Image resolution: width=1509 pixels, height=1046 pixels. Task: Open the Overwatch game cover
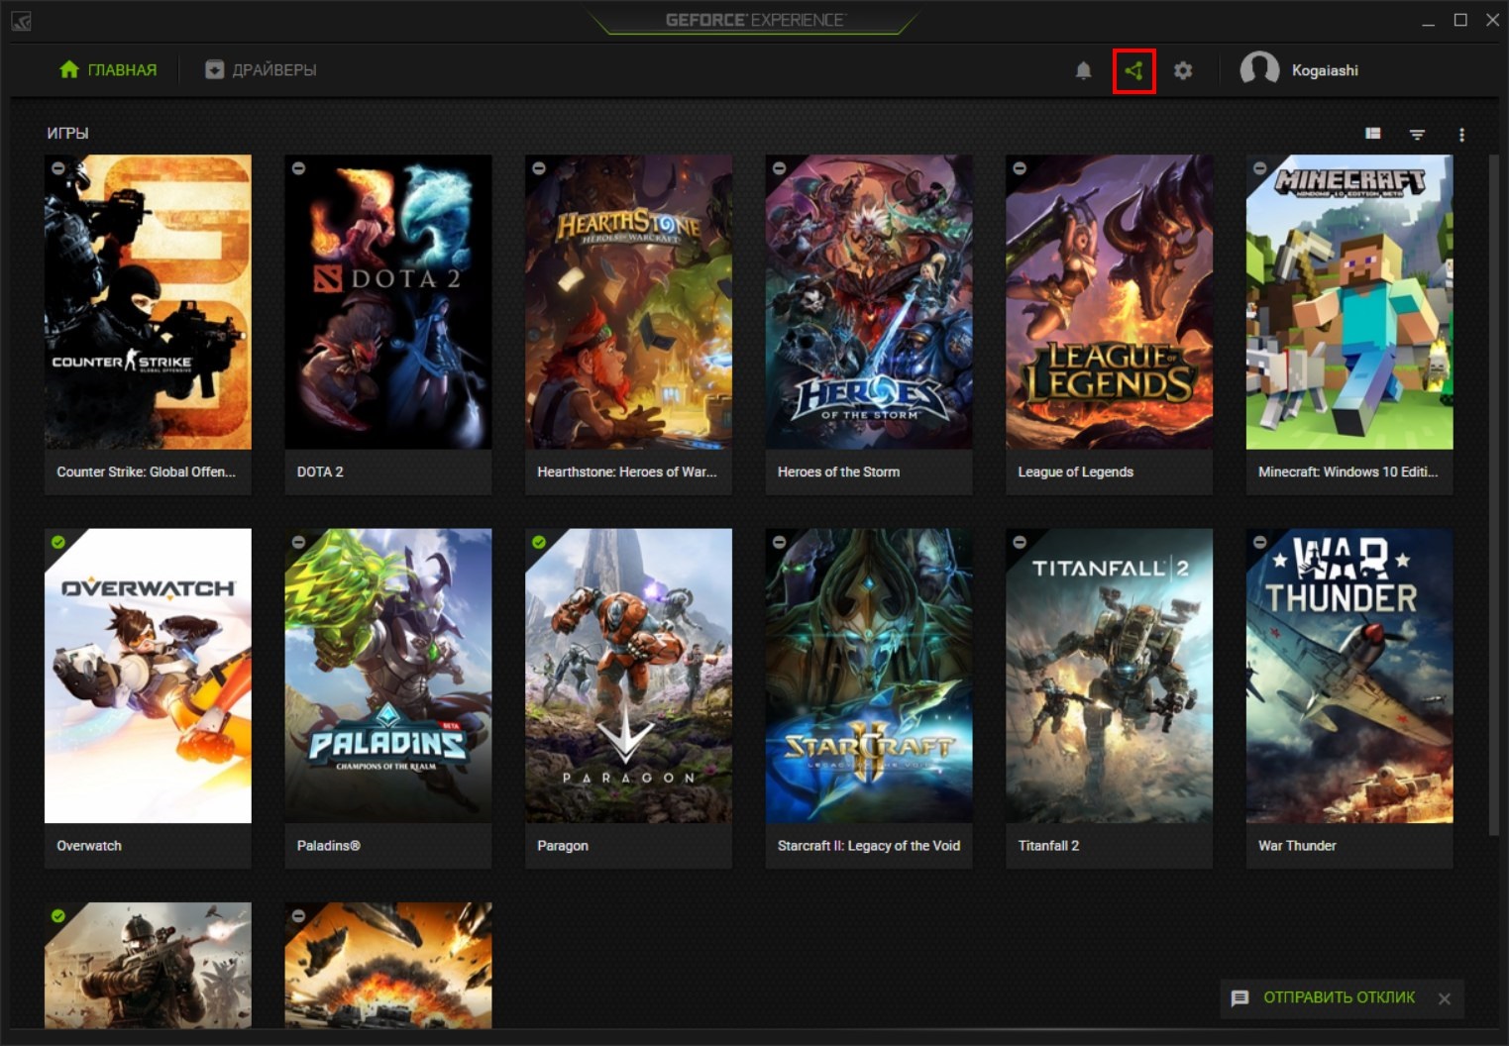coord(148,676)
